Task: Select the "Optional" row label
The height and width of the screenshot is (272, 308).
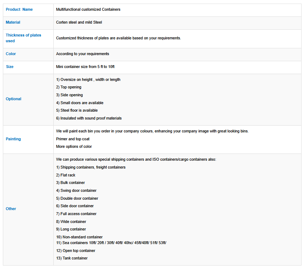Action: [14, 99]
